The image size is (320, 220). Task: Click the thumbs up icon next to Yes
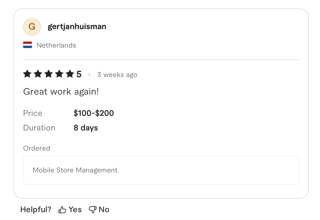point(62,209)
